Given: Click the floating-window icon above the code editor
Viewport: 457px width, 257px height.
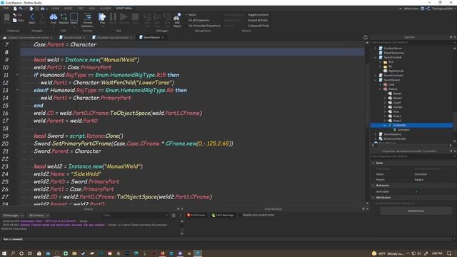Looking at the screenshot, I should point(366,37).
